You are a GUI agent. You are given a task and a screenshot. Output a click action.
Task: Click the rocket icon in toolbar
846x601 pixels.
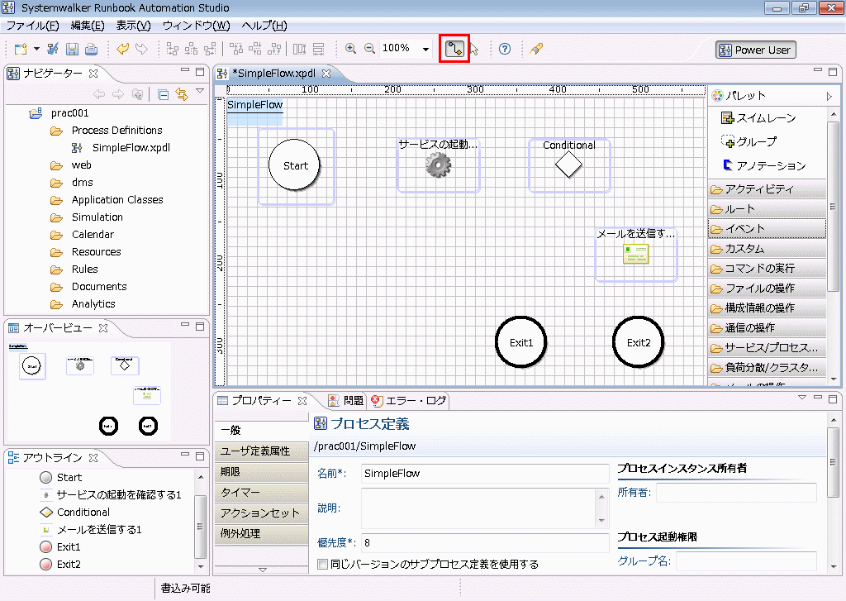tap(535, 49)
